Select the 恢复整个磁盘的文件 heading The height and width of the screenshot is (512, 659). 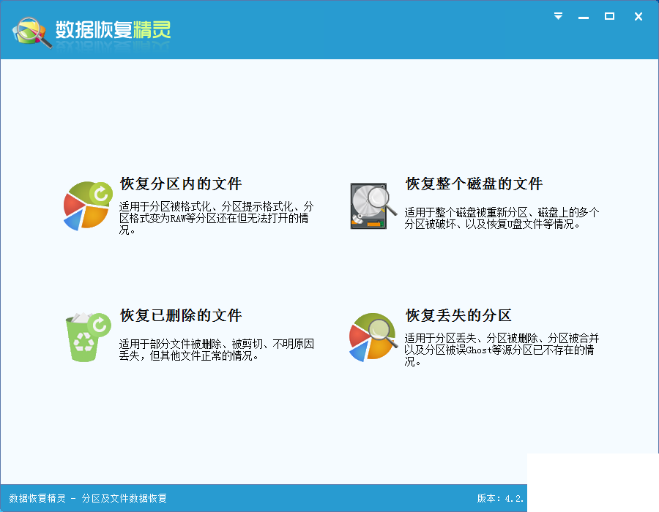[x=474, y=184]
